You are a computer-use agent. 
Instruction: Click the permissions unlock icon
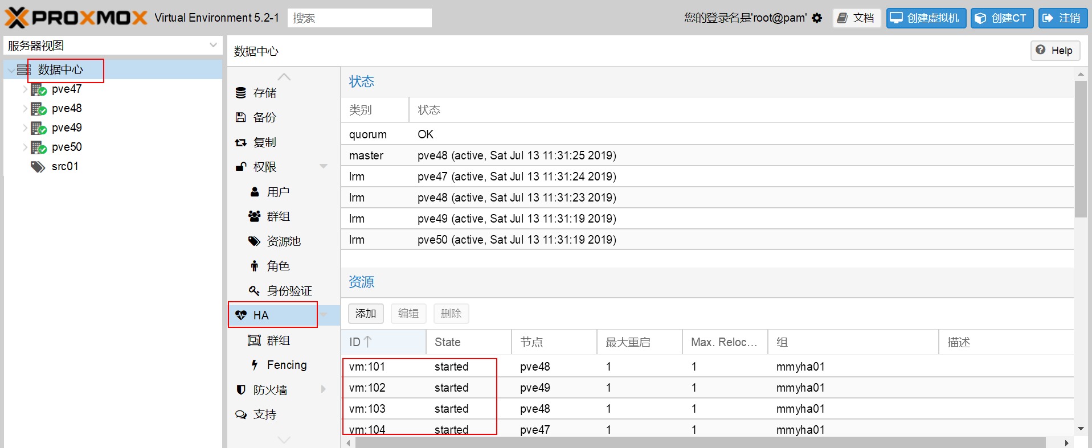[x=241, y=167]
